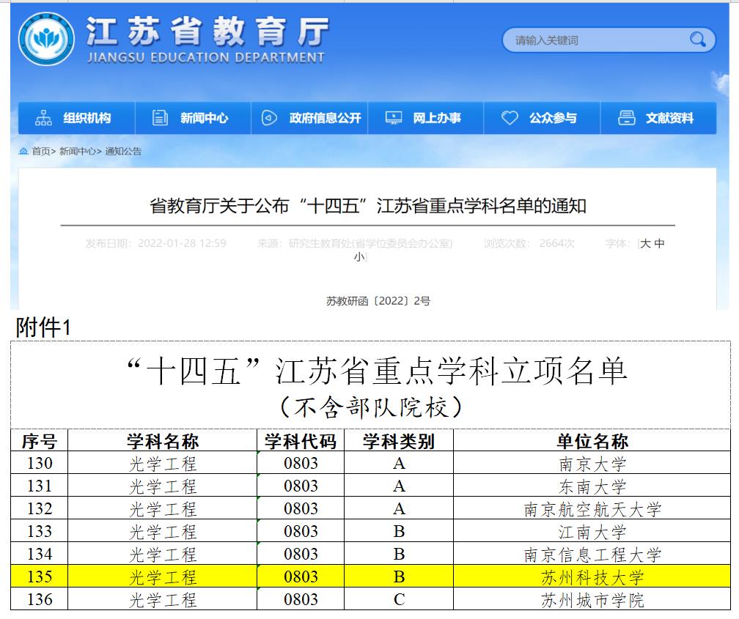This screenshot has height=619, width=739.
Task: Choose the 小 font size option
Action: coord(359,257)
